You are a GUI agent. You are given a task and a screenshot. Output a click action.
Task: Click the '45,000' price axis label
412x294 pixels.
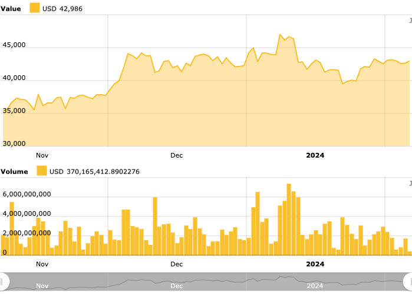(14, 45)
